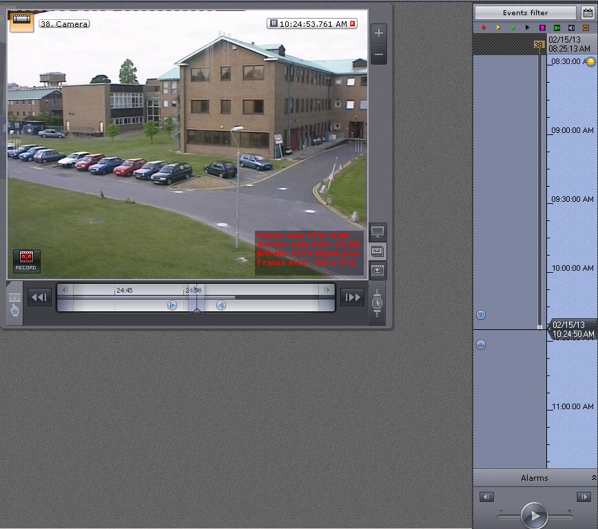
Task: Toggle the green camera events filter
Action: (x=557, y=28)
